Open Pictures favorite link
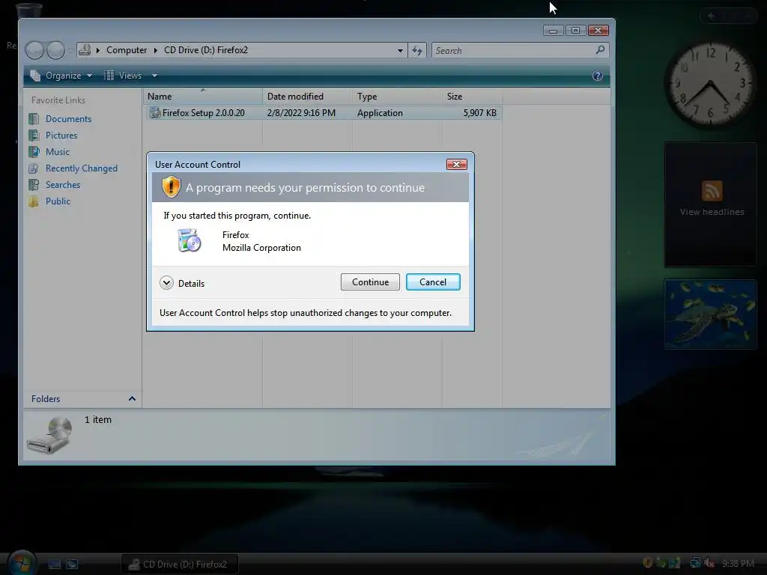The image size is (767, 575). click(61, 136)
